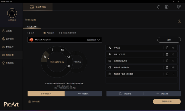The image size is (185, 111).
Task: Click the info icon beside 控制设置
Action: 179,21
